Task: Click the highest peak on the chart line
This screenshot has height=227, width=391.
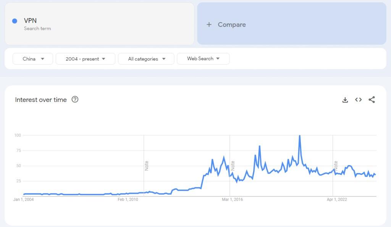Action: (299, 136)
